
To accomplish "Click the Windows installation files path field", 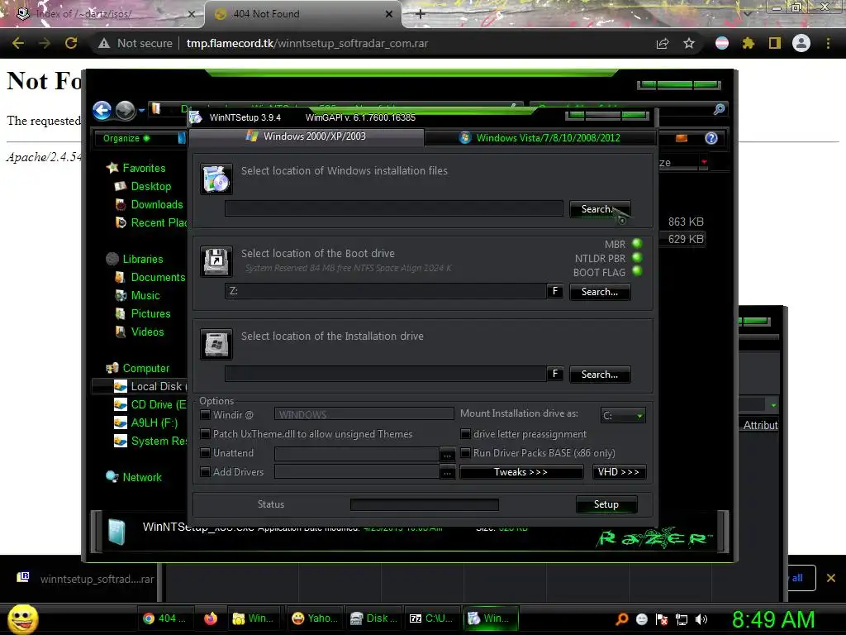I will (x=394, y=208).
